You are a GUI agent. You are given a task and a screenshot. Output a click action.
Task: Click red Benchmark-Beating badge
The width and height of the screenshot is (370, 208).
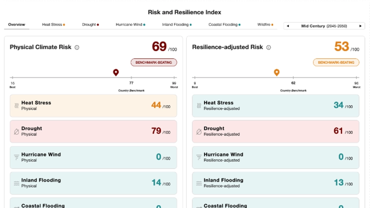(154, 62)
